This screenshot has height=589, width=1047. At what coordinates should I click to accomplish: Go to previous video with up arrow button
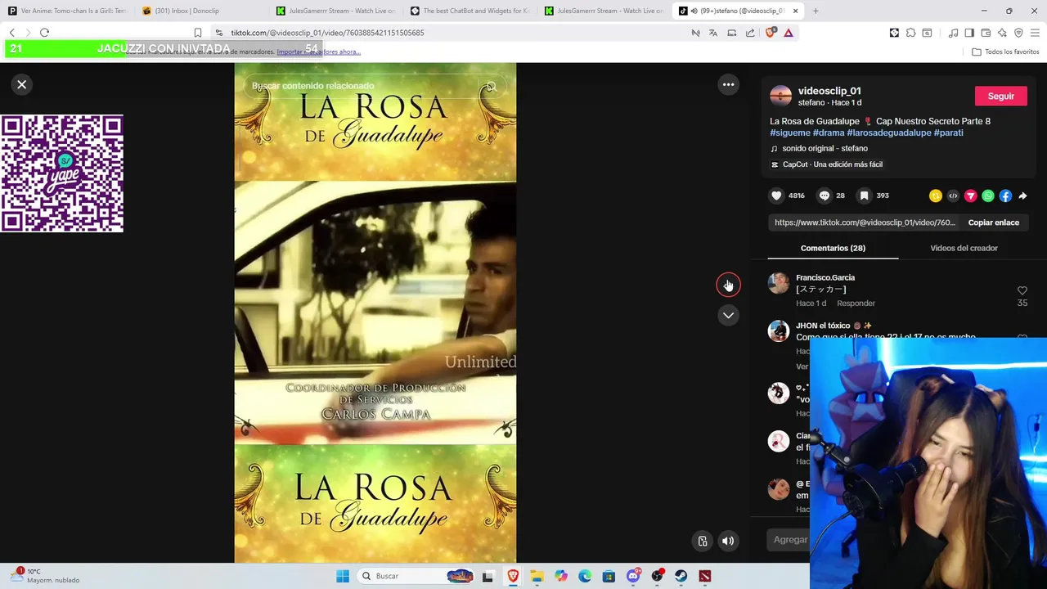click(728, 284)
